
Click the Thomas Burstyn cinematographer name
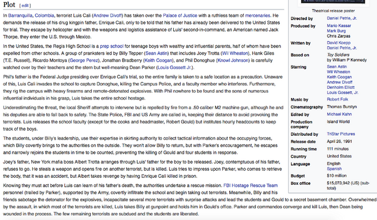342,106
